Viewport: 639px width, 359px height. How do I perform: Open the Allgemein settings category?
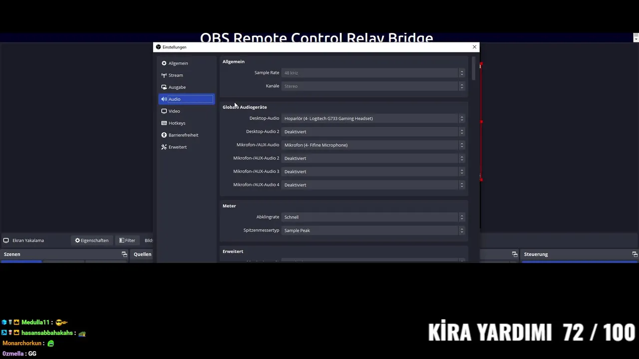[x=186, y=63]
